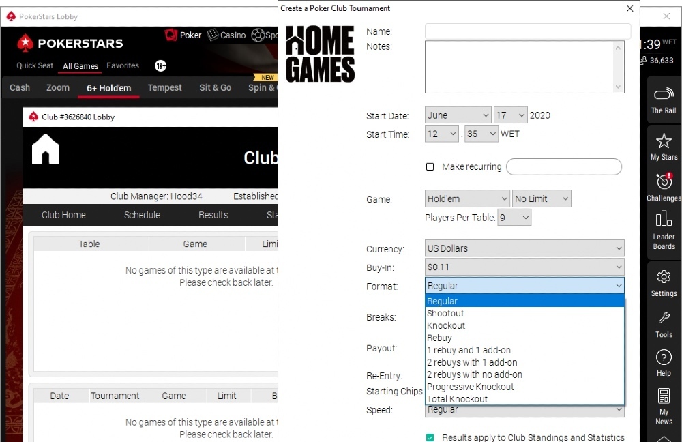The width and height of the screenshot is (682, 442).
Task: Click into the tournament Name field
Action: pyautogui.click(x=527, y=31)
